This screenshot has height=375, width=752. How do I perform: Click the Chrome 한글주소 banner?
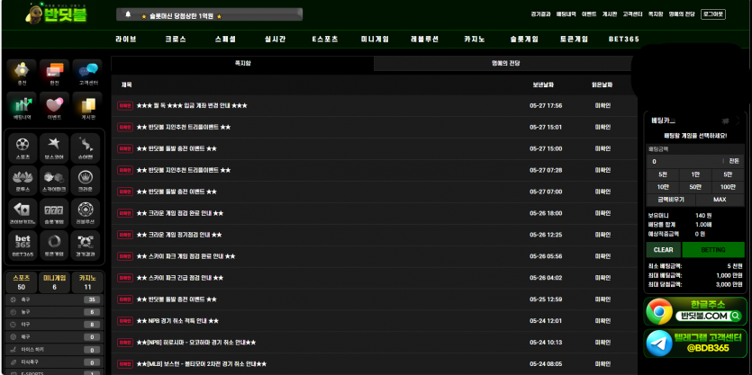[x=695, y=311]
